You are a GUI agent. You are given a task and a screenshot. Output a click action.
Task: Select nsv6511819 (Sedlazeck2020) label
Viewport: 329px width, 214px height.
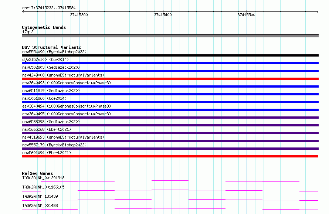[51, 91]
